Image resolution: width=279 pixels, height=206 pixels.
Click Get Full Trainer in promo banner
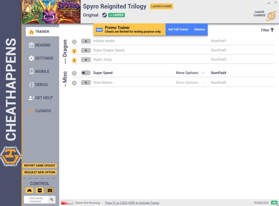[x=178, y=29]
